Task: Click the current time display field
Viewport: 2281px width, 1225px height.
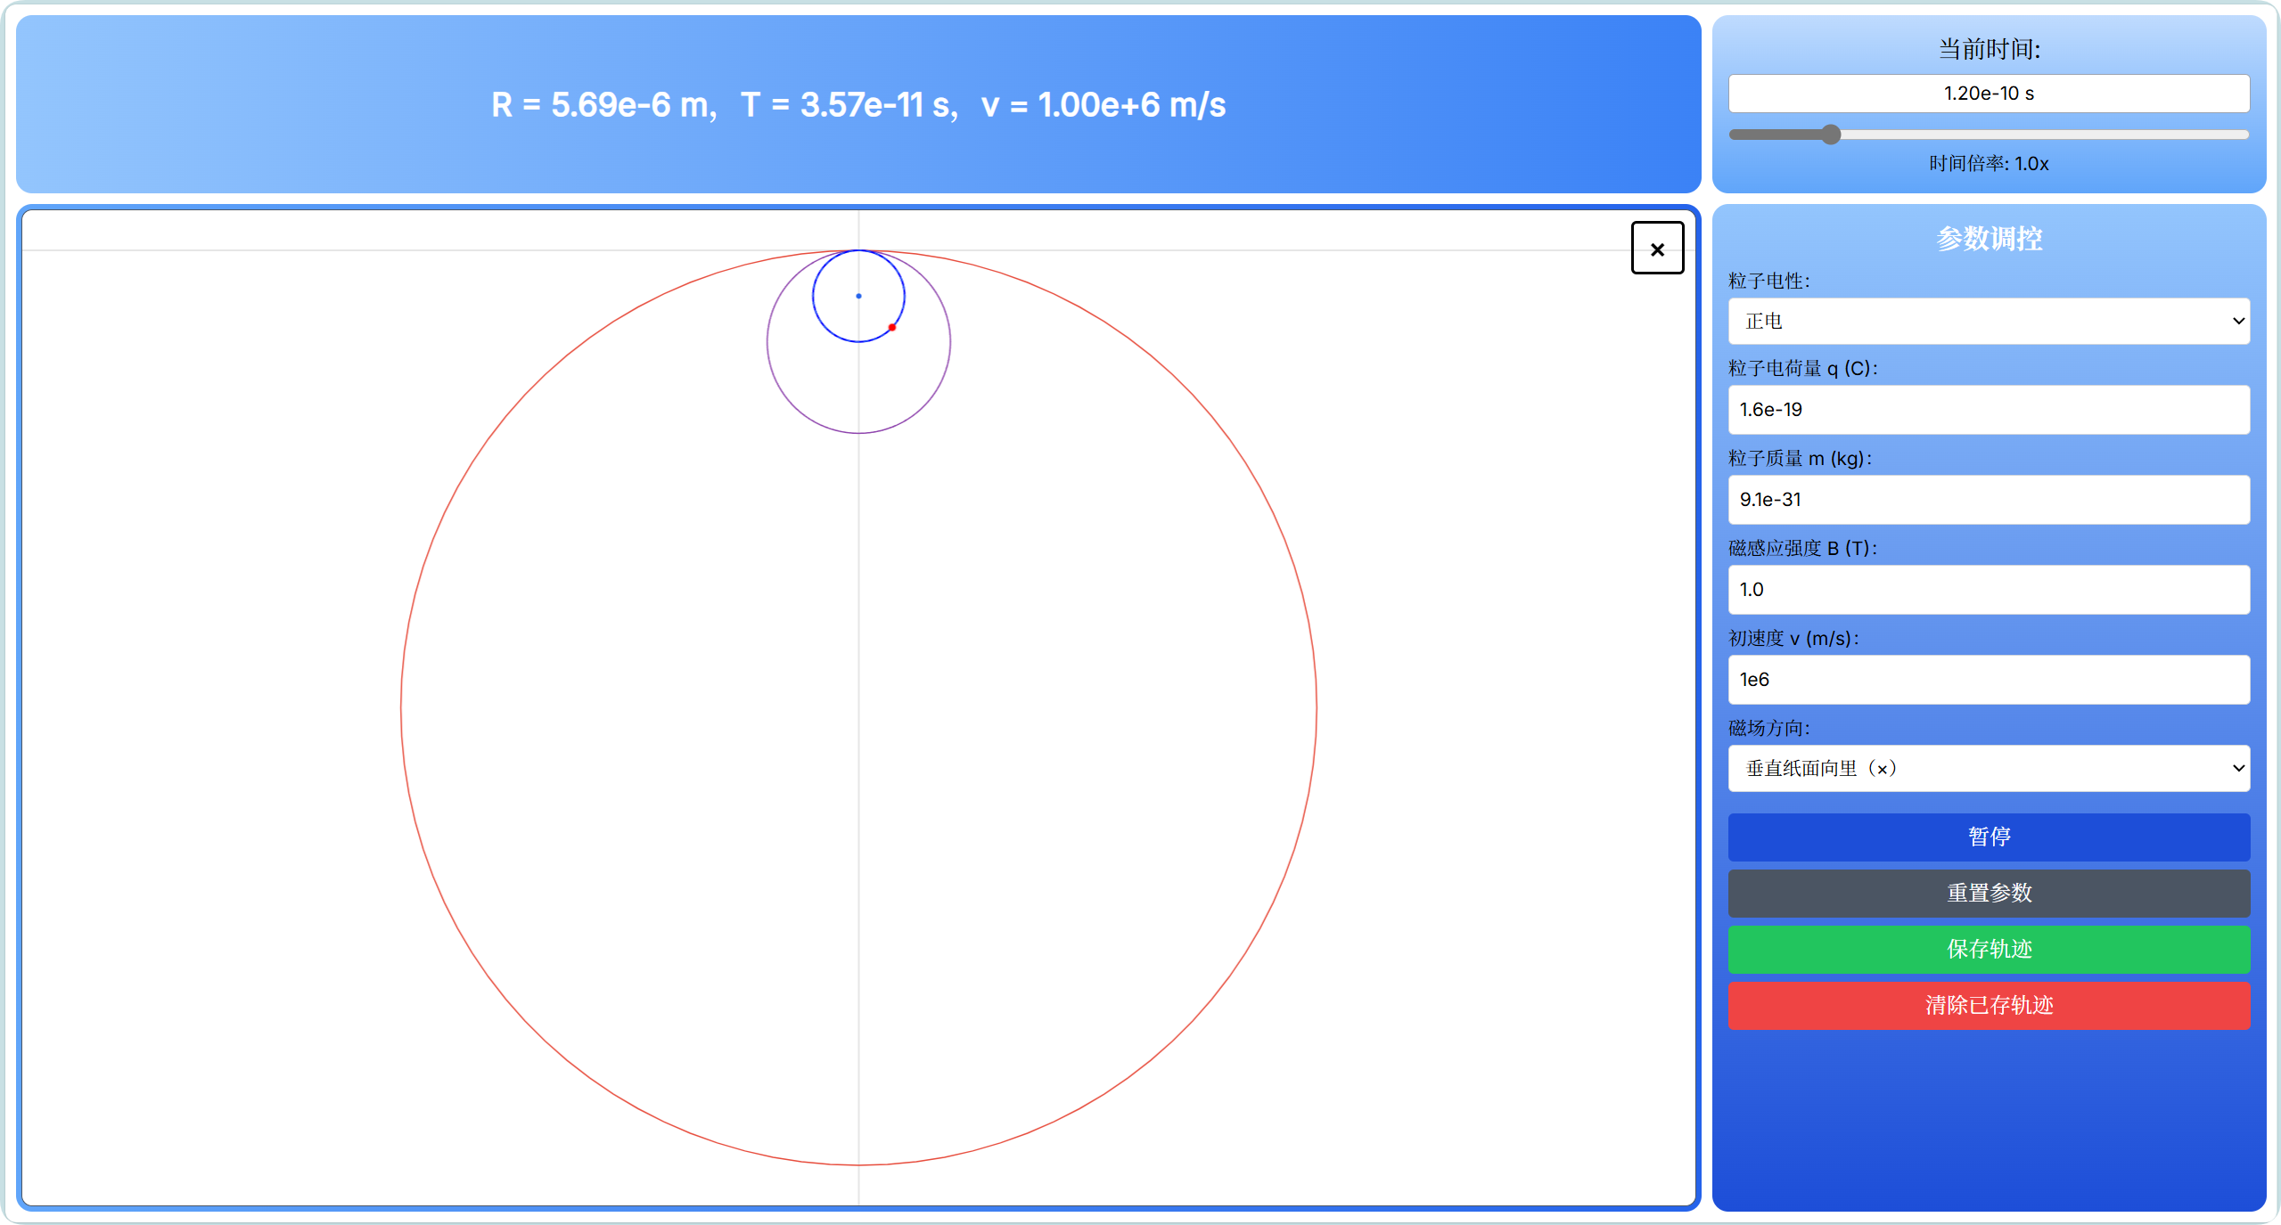Action: (x=1989, y=94)
